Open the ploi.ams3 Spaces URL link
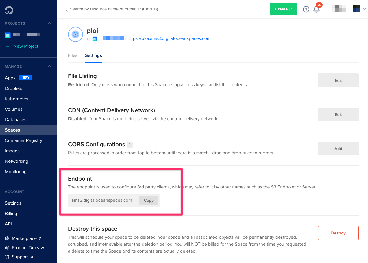 coord(169,38)
